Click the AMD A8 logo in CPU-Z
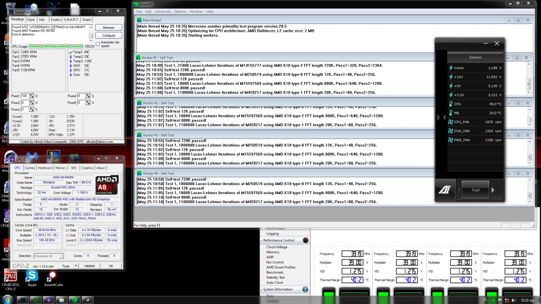The image size is (541, 304). point(107,186)
